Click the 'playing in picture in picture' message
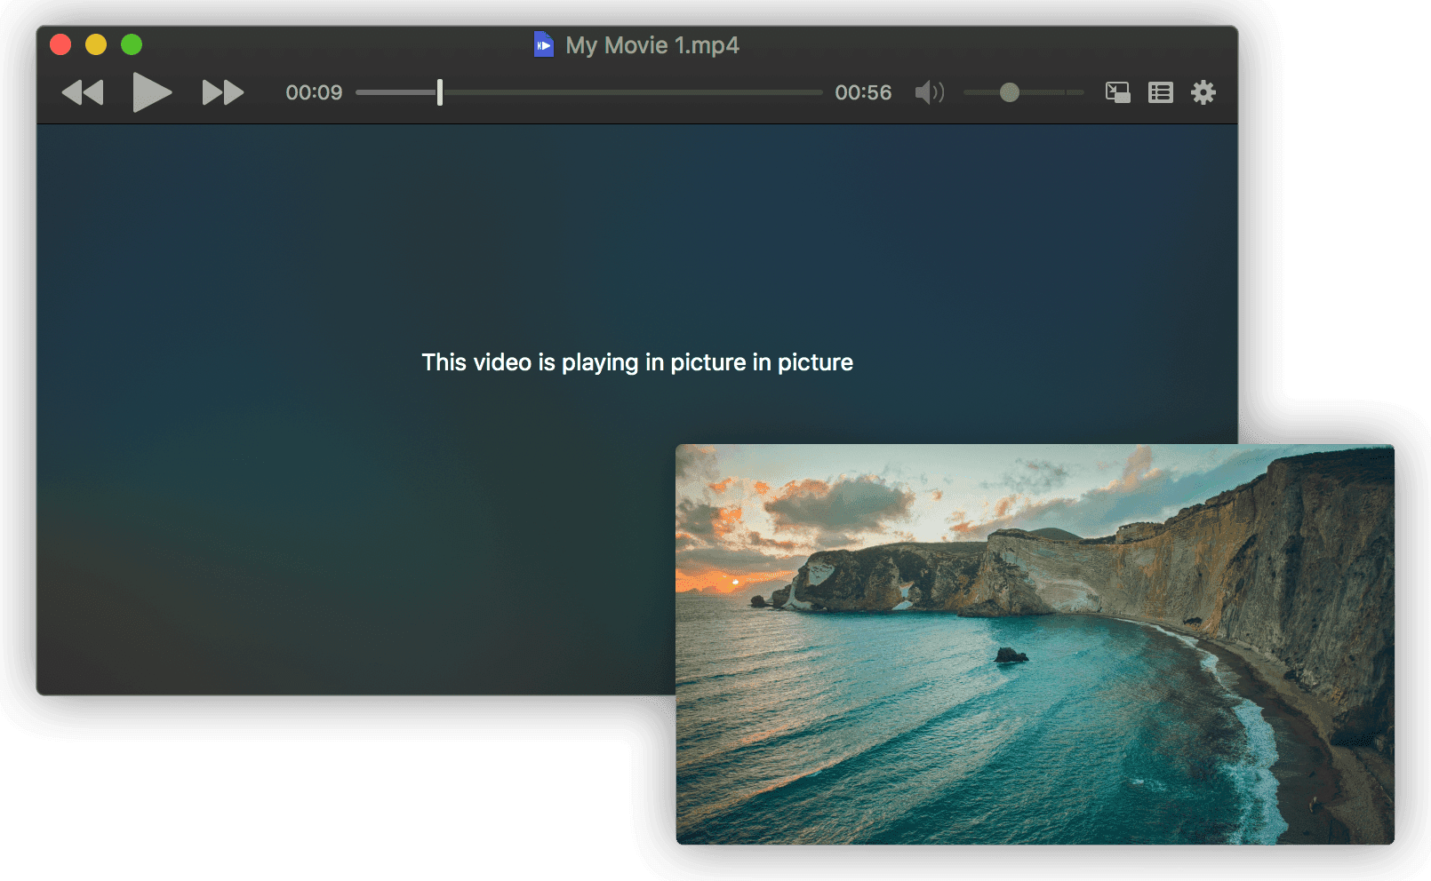1431x881 pixels. (x=637, y=362)
